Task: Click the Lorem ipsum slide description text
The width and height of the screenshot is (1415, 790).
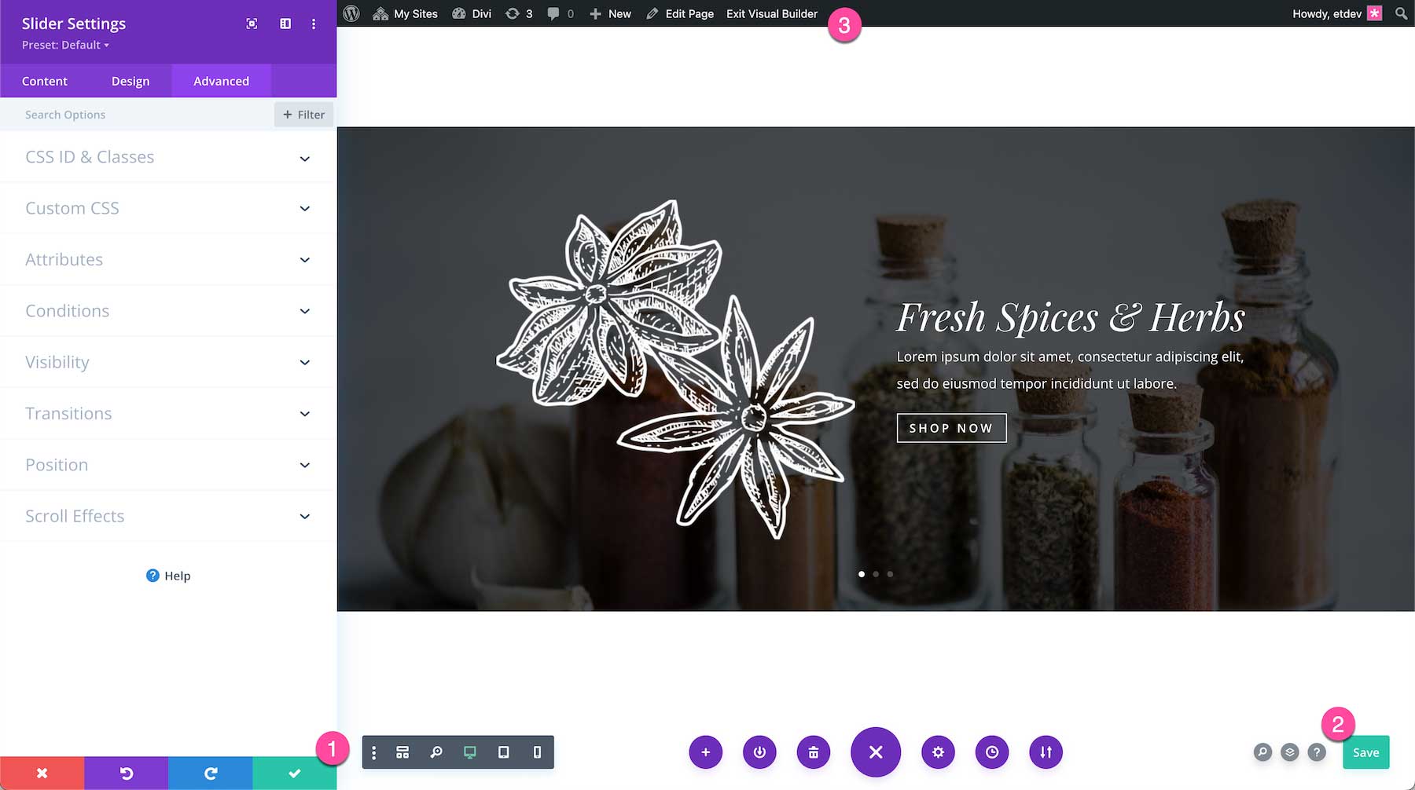Action: [1070, 370]
